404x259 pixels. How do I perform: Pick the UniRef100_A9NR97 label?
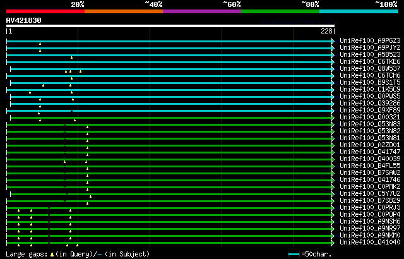pyautogui.click(x=370, y=229)
